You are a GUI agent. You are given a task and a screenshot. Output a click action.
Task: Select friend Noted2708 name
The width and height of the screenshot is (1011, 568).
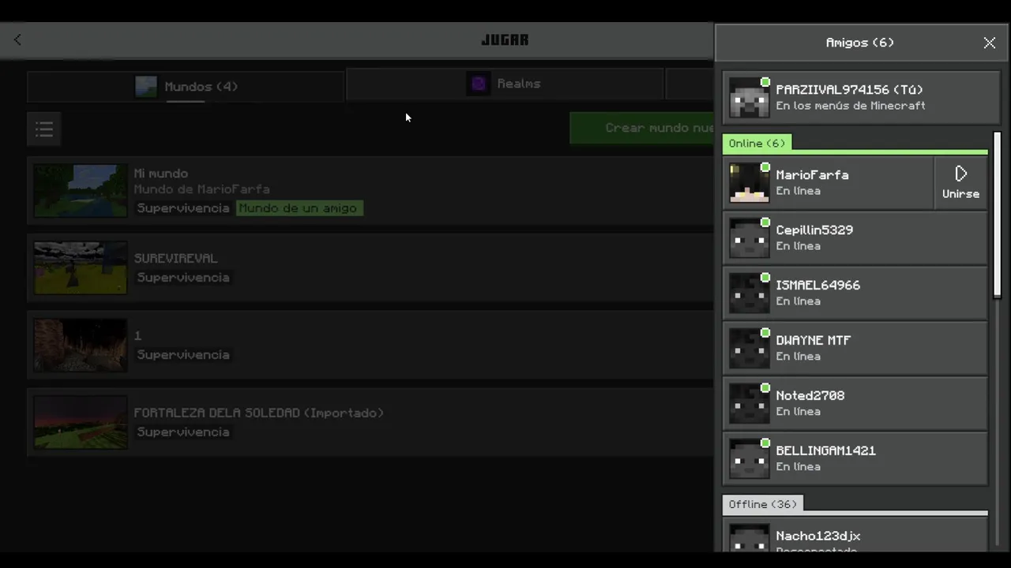coord(810,395)
